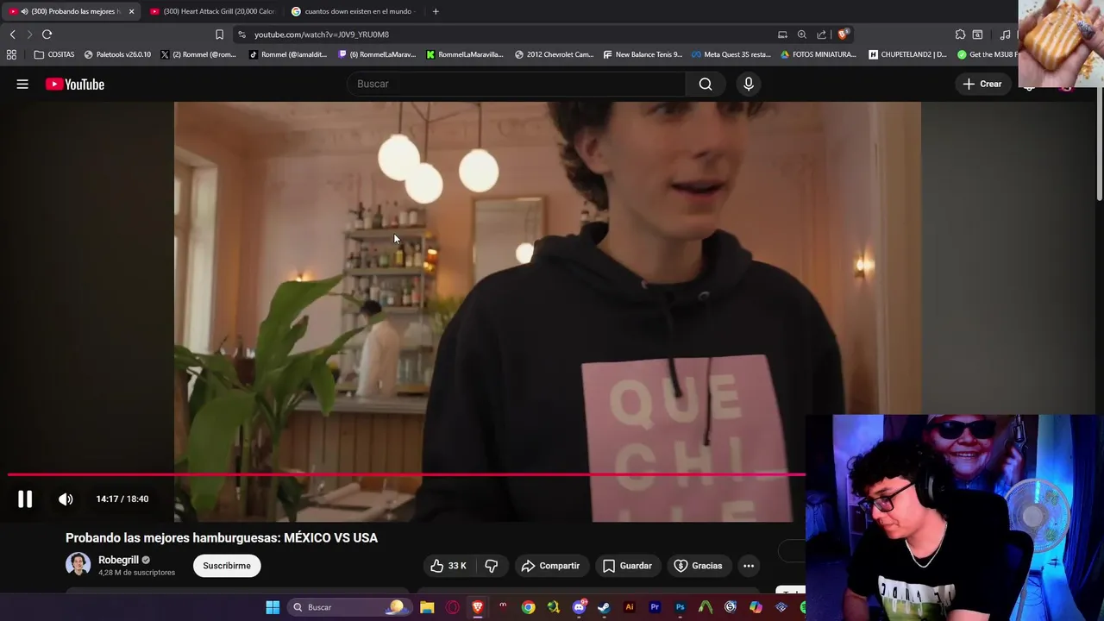Launch Adobe Illustrator from taskbar
Viewport: 1104px width, 621px height.
tap(629, 607)
